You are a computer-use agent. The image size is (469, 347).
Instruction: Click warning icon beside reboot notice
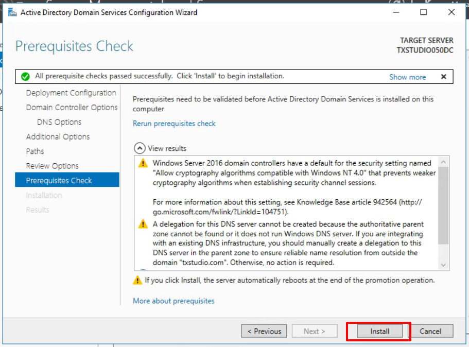pyautogui.click(x=137, y=280)
